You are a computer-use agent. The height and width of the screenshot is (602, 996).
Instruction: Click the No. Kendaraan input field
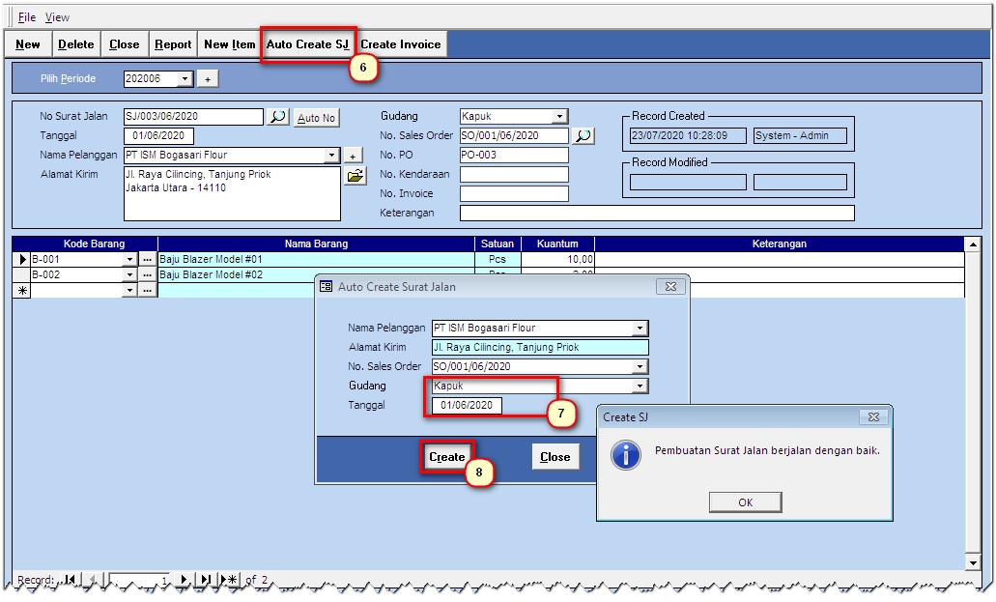(514, 175)
